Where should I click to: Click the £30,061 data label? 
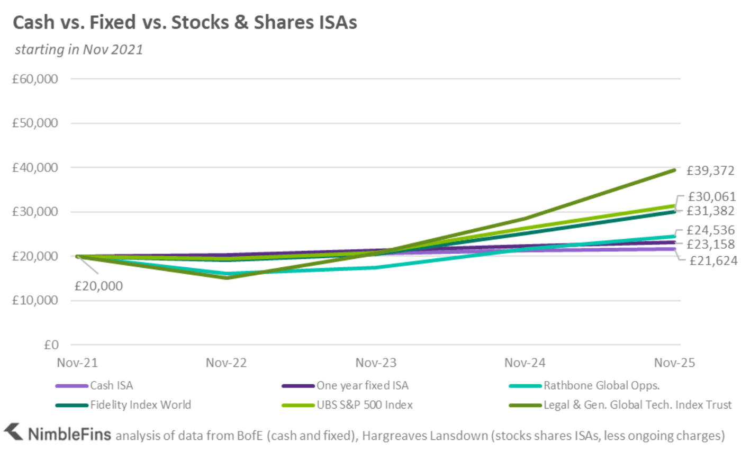point(711,197)
